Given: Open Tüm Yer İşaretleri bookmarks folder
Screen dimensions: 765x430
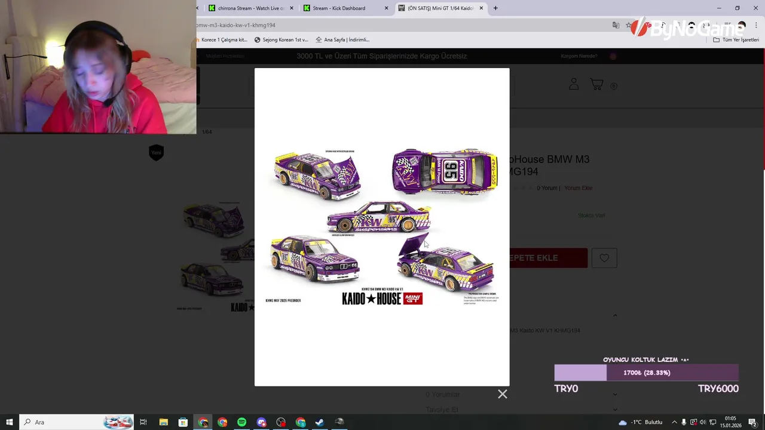Looking at the screenshot, I should point(736,40).
